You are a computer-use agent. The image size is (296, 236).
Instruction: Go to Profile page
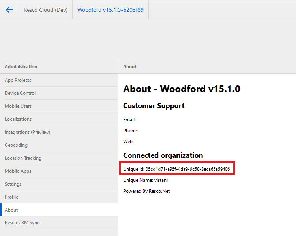(11, 197)
